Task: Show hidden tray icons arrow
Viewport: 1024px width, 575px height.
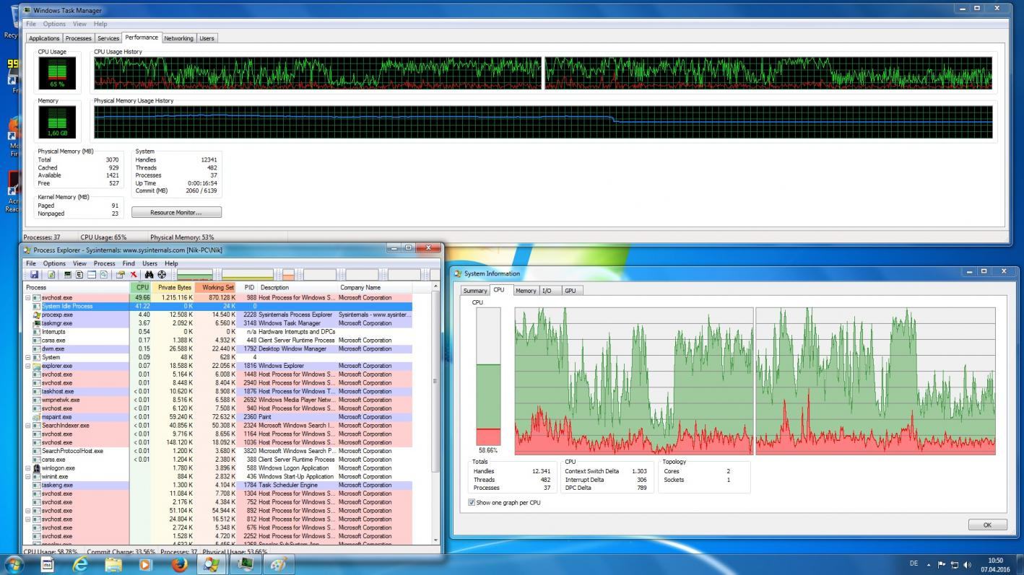Action: pos(929,564)
